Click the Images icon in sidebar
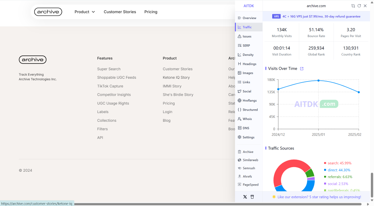 tap(240, 73)
